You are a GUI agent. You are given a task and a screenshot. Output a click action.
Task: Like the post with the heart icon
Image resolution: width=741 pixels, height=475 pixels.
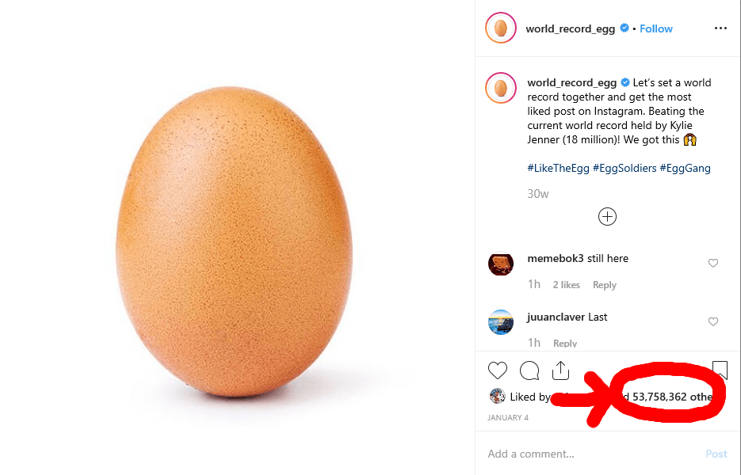[x=497, y=370]
